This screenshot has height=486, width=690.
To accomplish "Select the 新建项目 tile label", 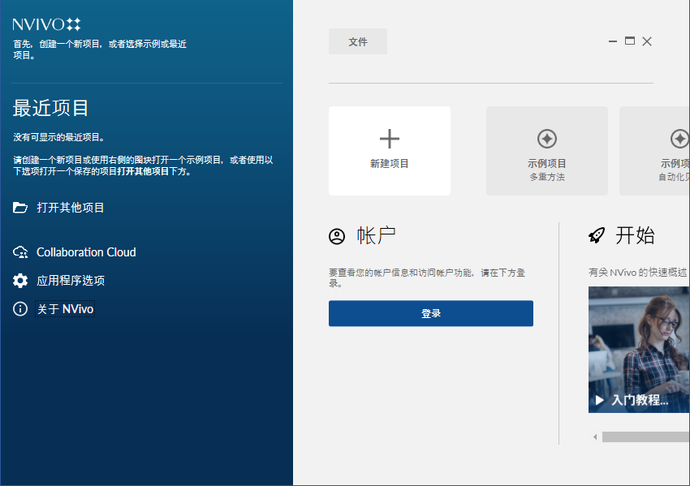I will 390,164.
